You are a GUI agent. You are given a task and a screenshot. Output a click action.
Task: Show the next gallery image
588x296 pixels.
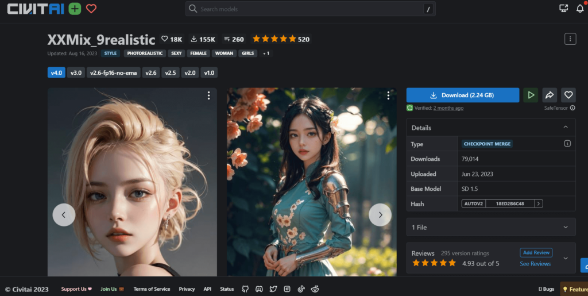click(x=380, y=214)
